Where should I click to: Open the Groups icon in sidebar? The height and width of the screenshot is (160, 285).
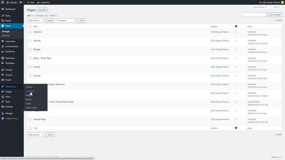click(3, 75)
